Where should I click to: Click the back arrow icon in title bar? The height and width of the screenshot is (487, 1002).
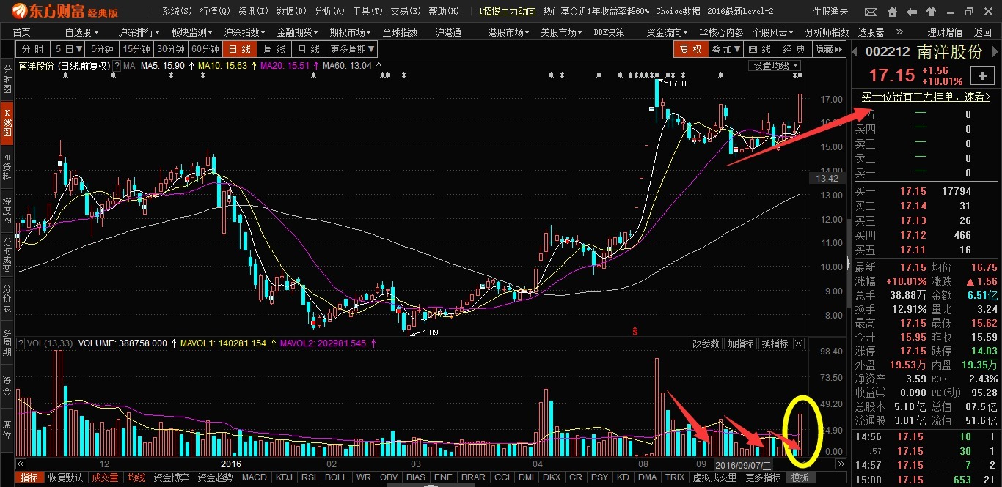[912, 12]
